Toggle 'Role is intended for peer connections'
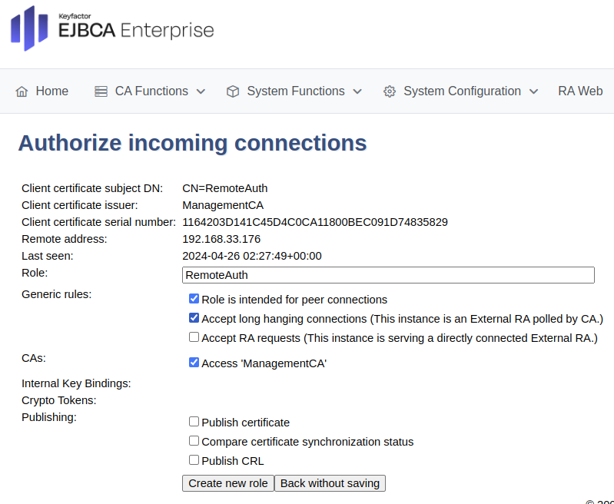The height and width of the screenshot is (504, 614). tap(194, 299)
